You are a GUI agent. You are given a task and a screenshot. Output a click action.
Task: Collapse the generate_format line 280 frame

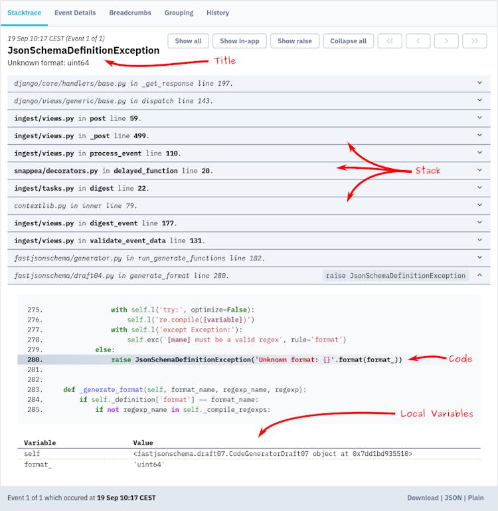click(479, 276)
